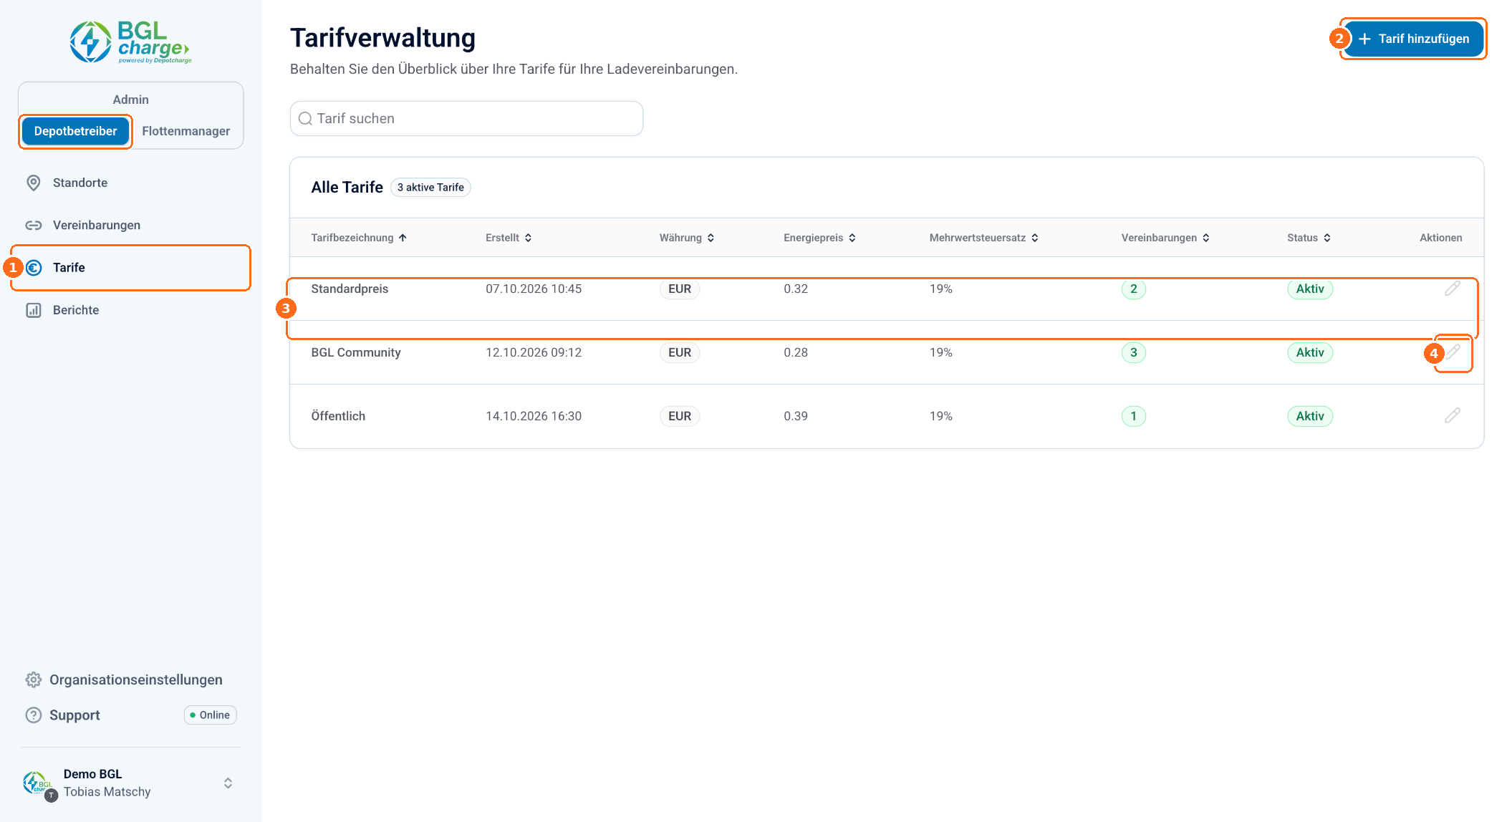Click BGL Community agreements count 3
This screenshot has width=1512, height=822.
1134,352
